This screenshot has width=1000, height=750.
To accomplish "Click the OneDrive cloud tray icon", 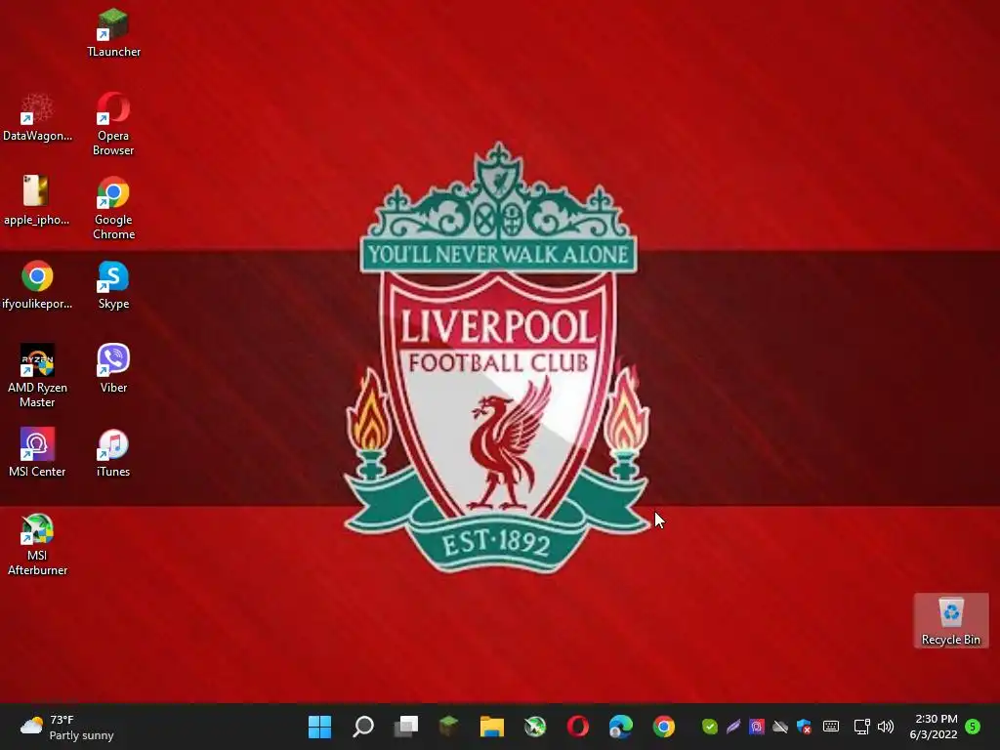I will tap(780, 727).
